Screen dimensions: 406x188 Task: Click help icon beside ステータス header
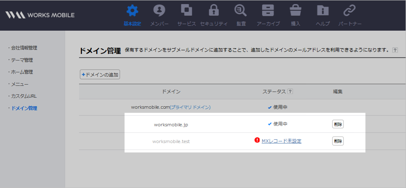pos(290,92)
